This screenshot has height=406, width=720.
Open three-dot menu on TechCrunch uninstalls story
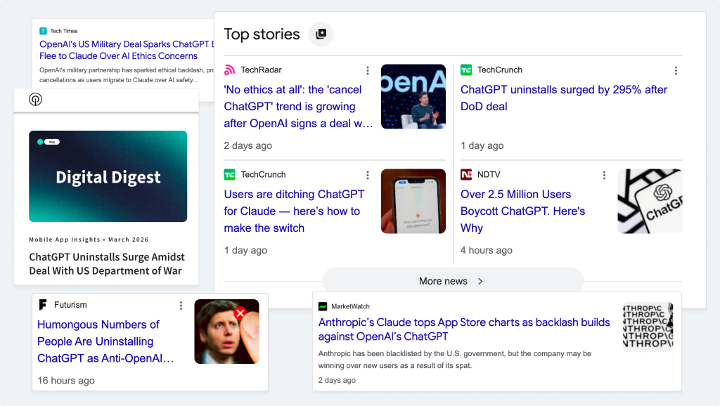[676, 71]
